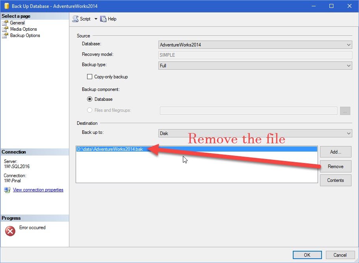Image resolution: width=359 pixels, height=263 pixels.
Task: Click the Recovery model SIMPLE field
Action: (x=255, y=55)
